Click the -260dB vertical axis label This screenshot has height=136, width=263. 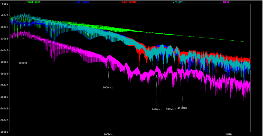tap(4, 120)
